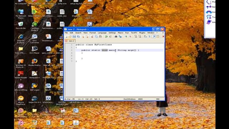The height and width of the screenshot is (129, 229).
Task: Click the New file toolbar icon
Action: (x=66, y=37)
